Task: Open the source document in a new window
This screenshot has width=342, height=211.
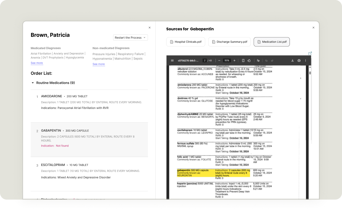Action: point(310,53)
